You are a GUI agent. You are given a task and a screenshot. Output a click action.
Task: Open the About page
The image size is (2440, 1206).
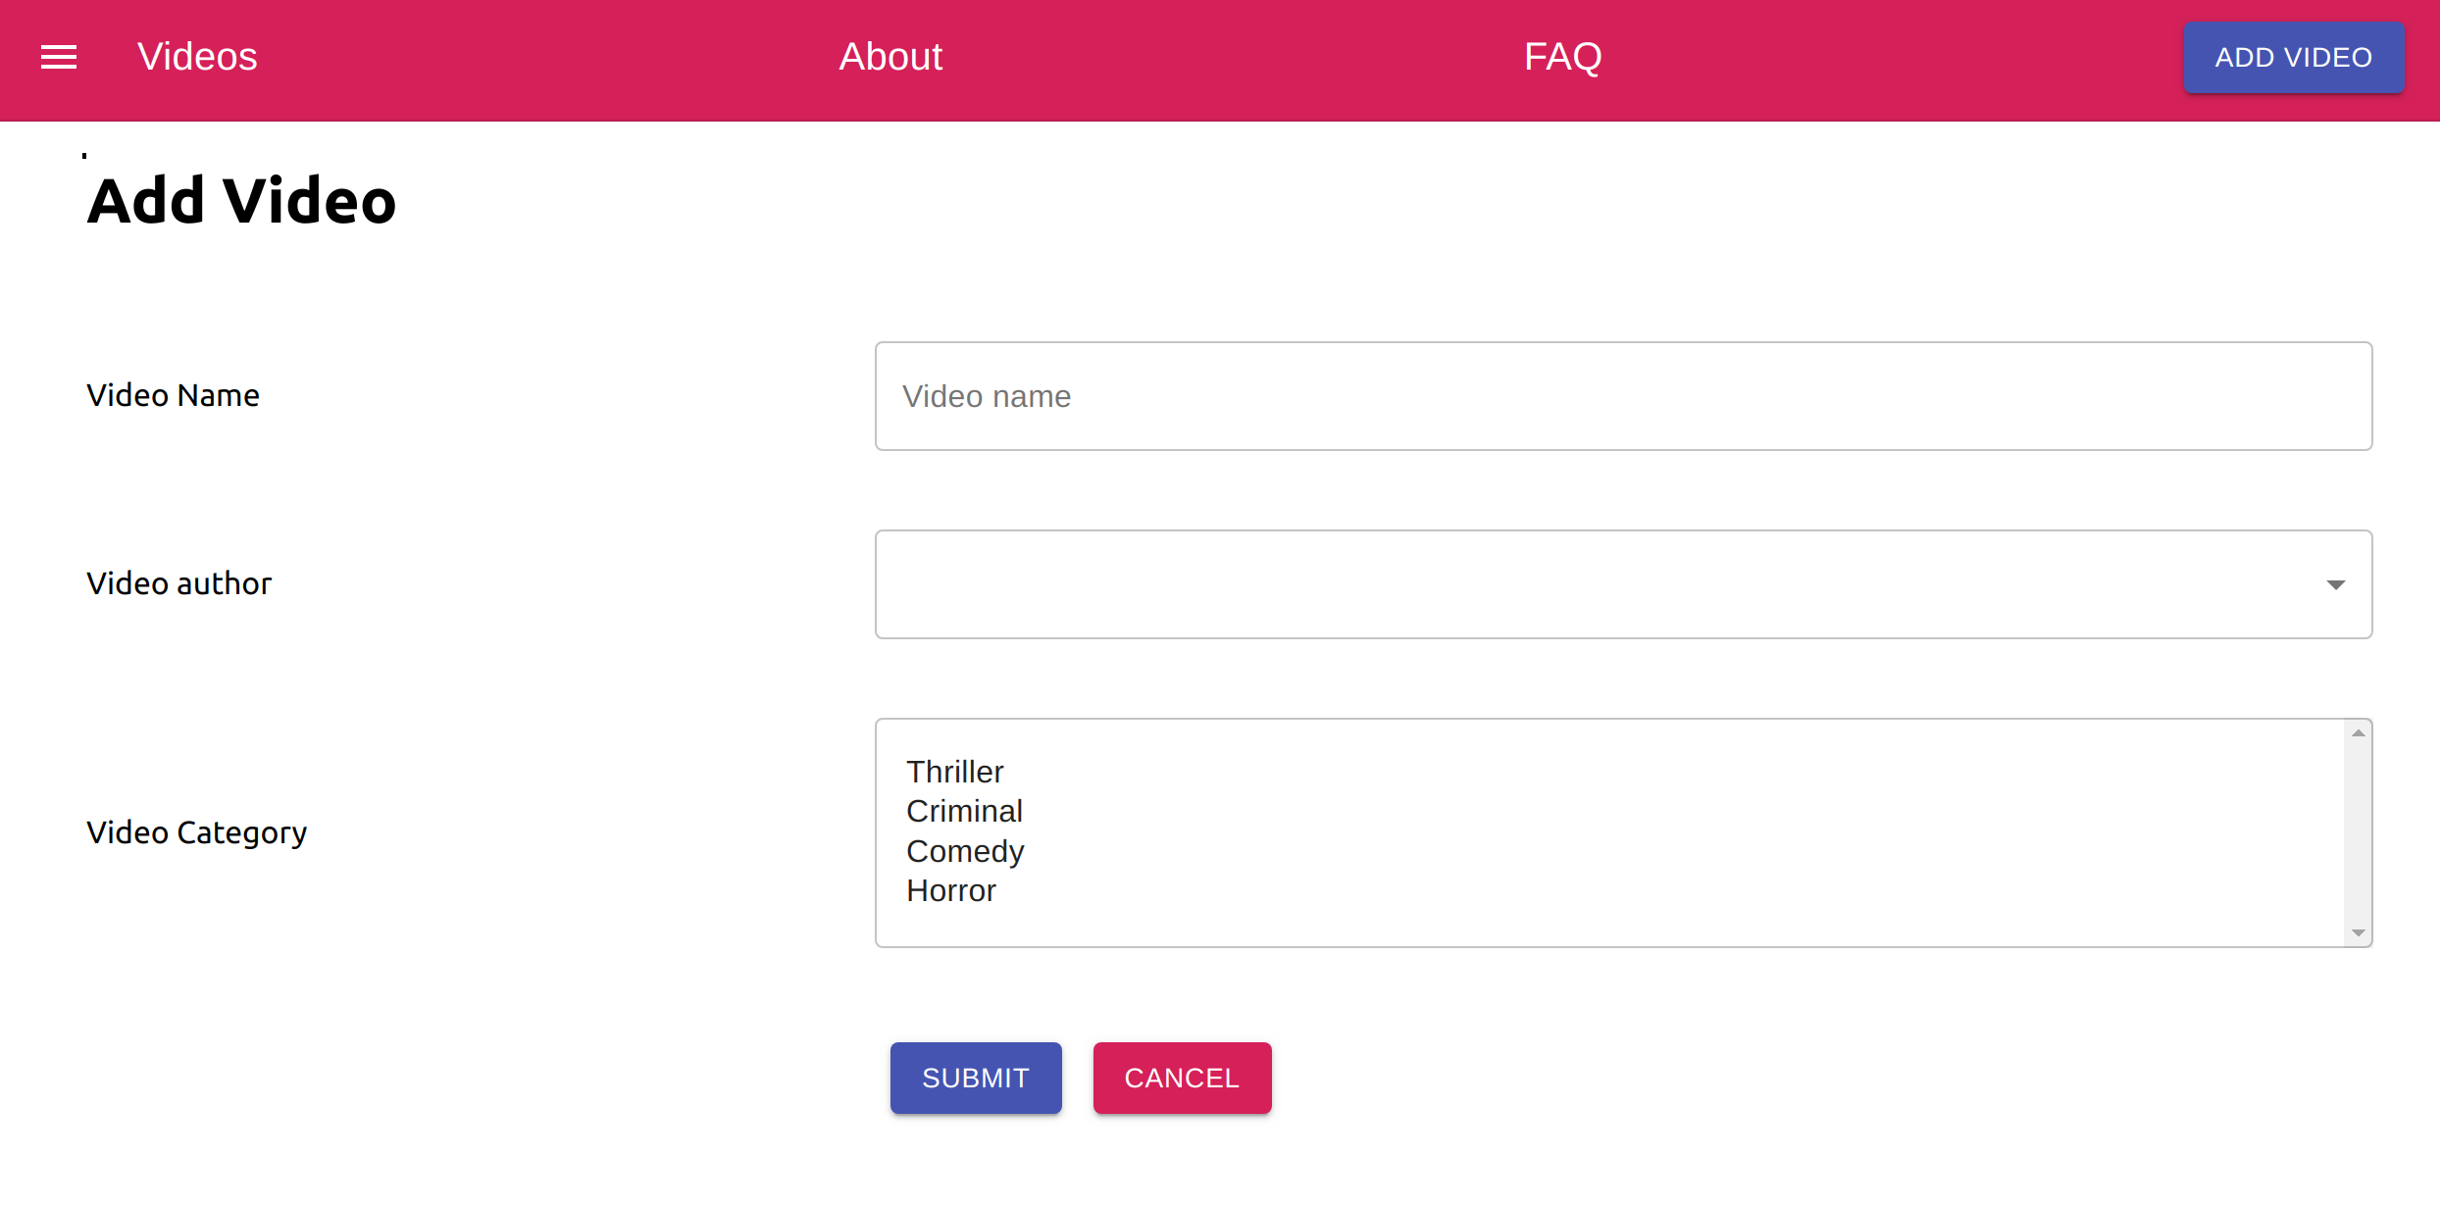[890, 57]
